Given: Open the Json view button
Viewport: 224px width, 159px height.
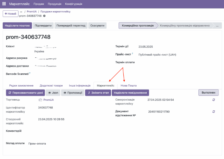Looking at the screenshot, I should tap(53, 93).
